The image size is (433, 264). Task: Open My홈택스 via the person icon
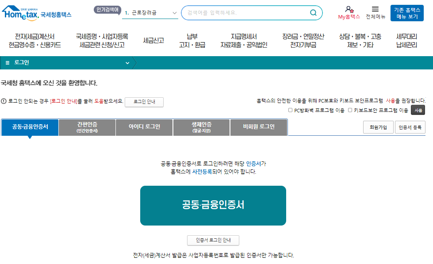(x=349, y=10)
